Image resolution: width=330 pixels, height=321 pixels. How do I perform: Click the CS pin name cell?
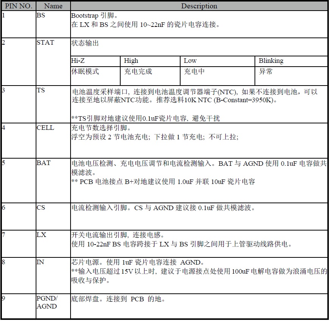41,207
